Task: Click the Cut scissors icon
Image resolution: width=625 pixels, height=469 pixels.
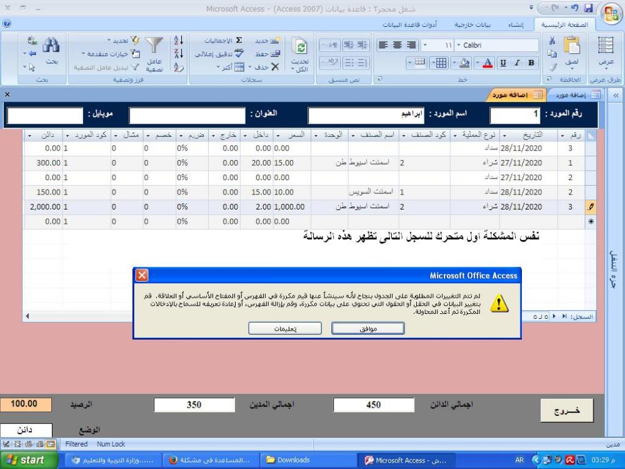Action: click(x=552, y=40)
